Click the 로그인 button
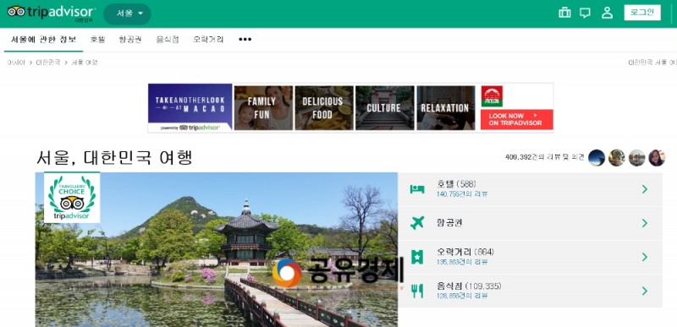Viewport: 677px width, 327px height. click(642, 13)
